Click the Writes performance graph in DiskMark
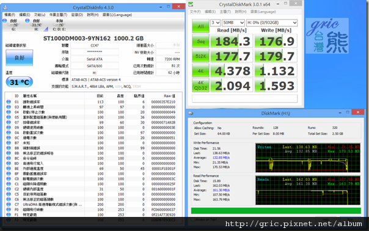Image resolution: width=369 pixels, height=231 pixels. 308,158
